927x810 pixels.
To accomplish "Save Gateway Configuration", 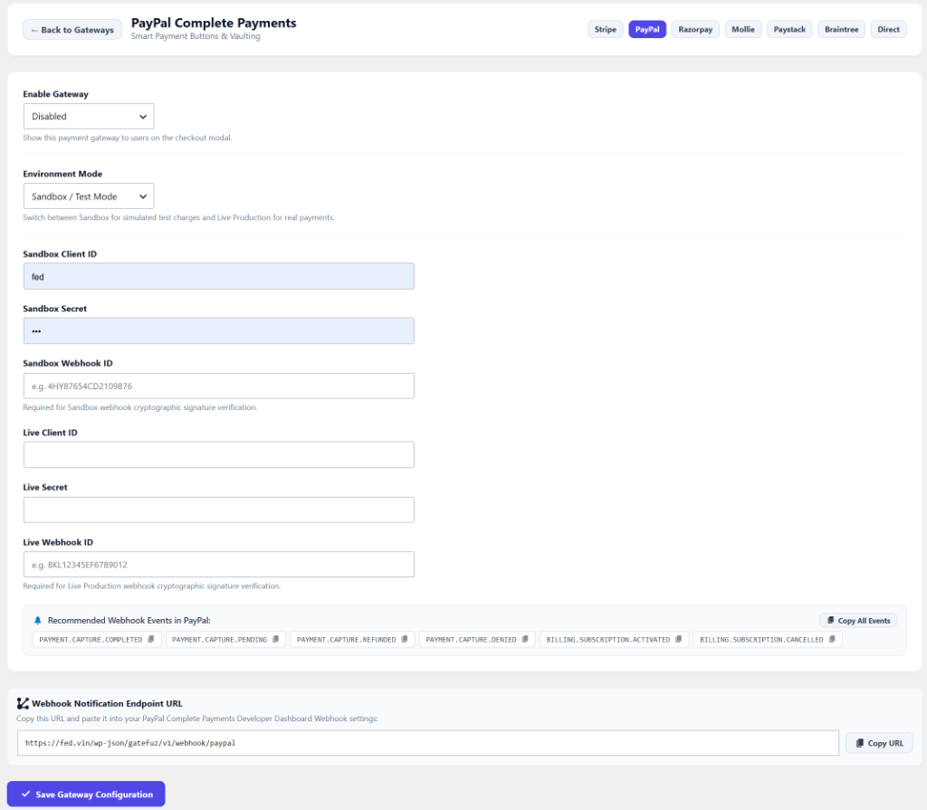I will (86, 794).
